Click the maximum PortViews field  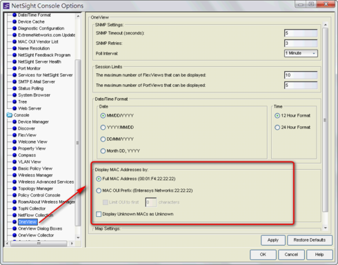pos(301,86)
